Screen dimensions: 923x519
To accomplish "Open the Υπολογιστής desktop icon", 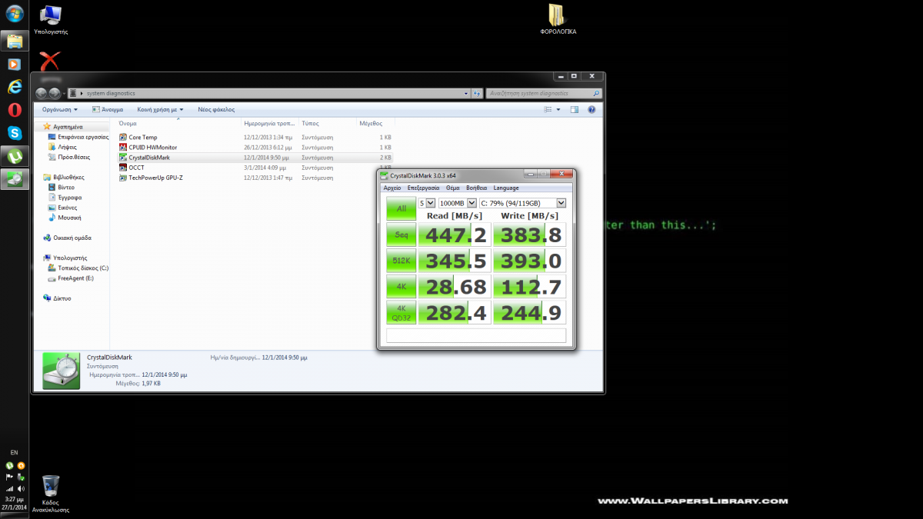I will click(x=51, y=20).
